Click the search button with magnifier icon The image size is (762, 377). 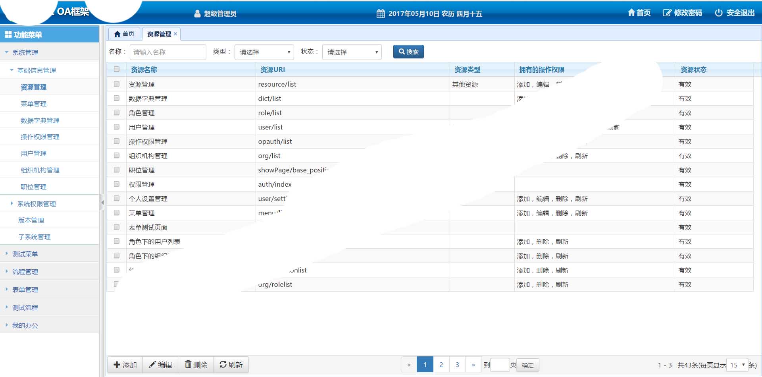pyautogui.click(x=408, y=52)
